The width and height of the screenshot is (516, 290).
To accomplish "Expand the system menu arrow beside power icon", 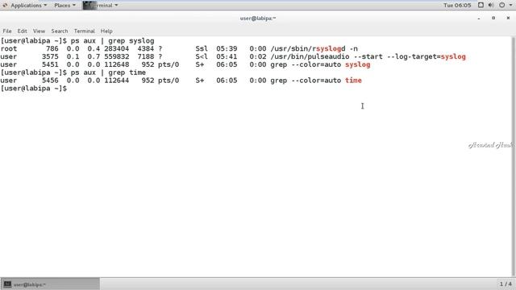I will (x=510, y=6).
